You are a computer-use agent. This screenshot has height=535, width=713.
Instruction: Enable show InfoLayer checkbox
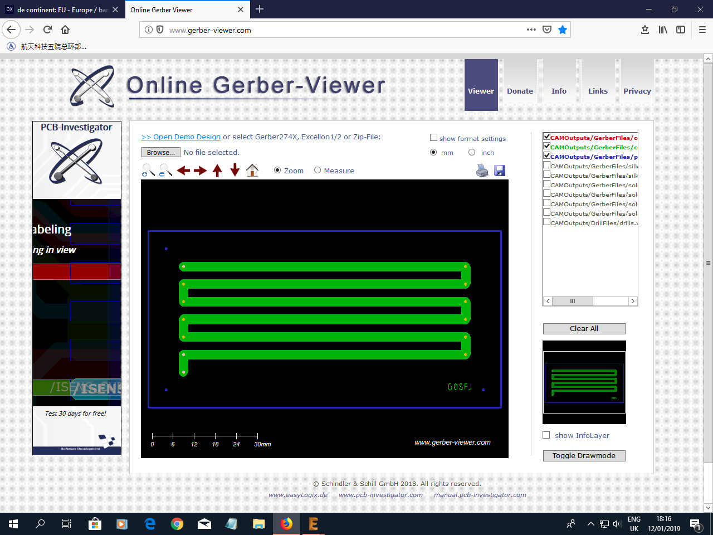pos(546,435)
